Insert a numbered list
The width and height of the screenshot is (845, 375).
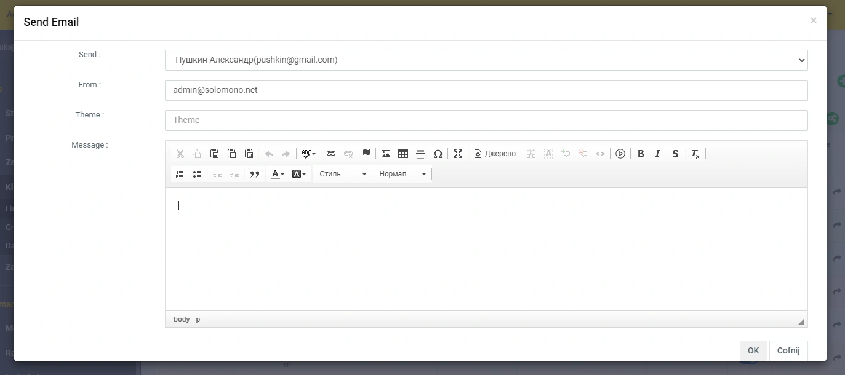180,174
